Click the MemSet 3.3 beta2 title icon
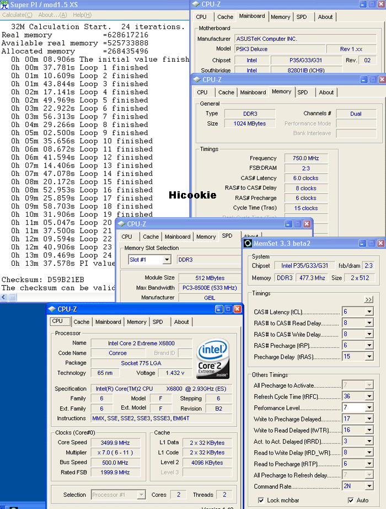This screenshot has height=509, width=386. click(x=248, y=243)
